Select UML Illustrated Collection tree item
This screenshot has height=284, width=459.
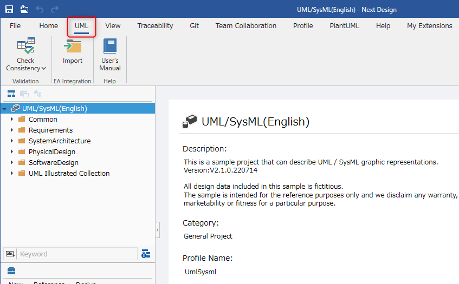(69, 173)
